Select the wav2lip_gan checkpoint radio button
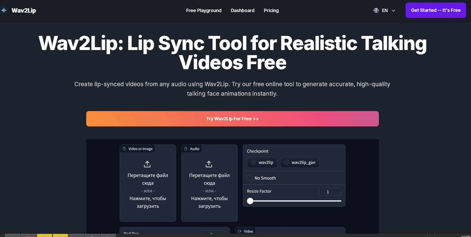471x237 pixels. point(287,162)
